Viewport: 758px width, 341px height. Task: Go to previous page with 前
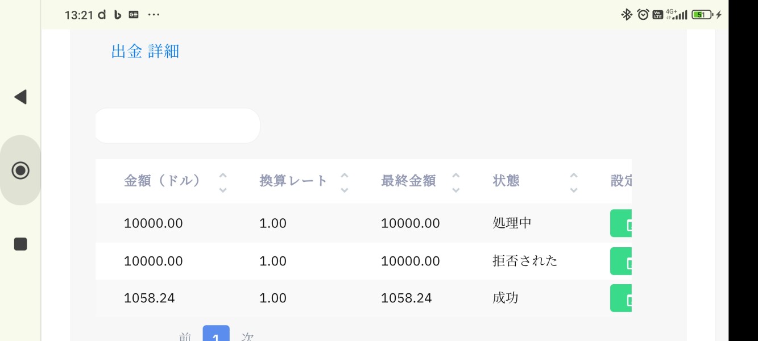pos(185,336)
